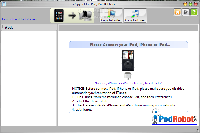Maximize window with the green button
This screenshot has width=200, height=133.
[191, 4]
